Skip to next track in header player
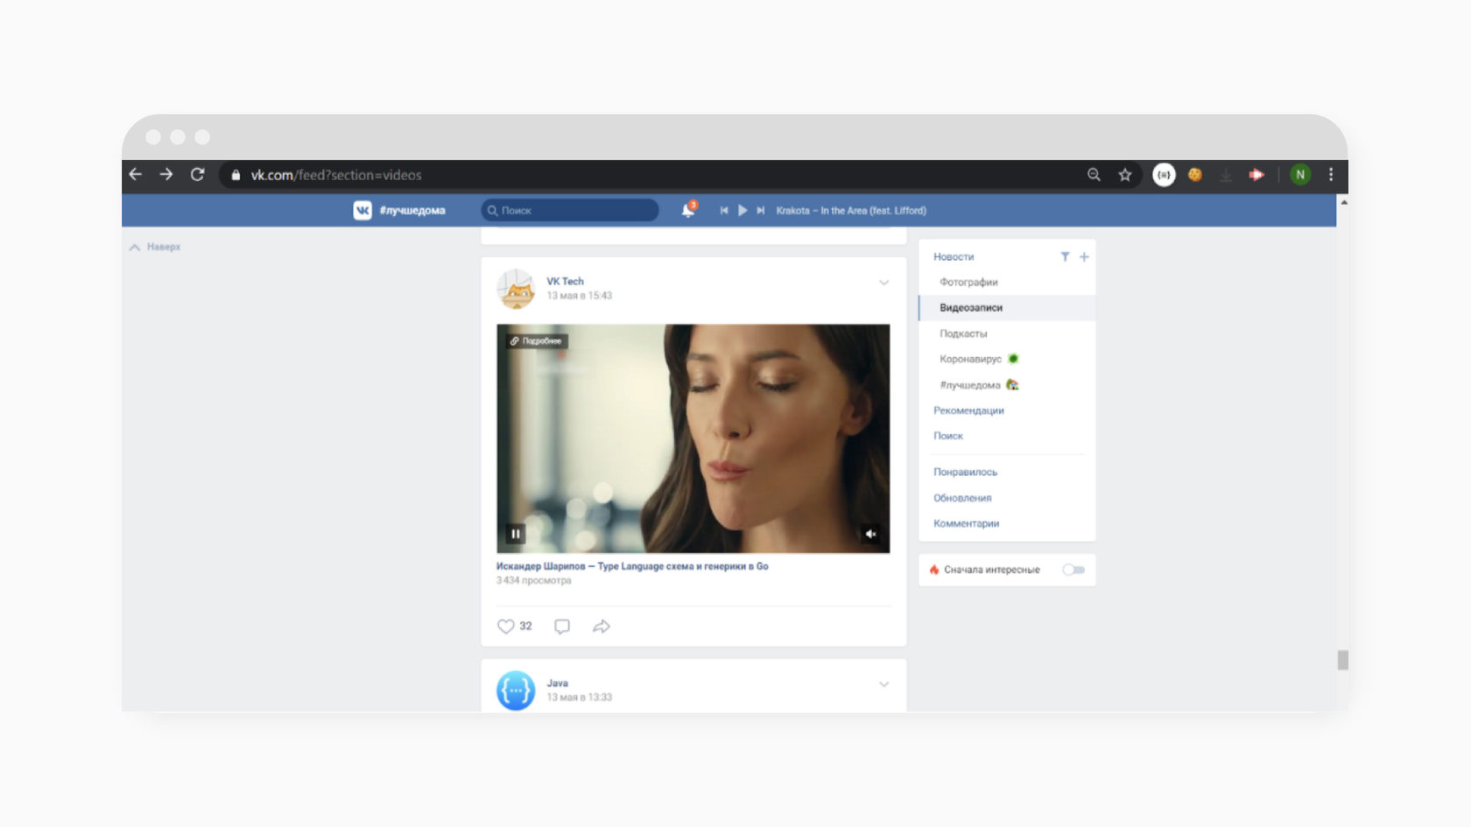Screen dimensions: 1471x827 pos(761,210)
